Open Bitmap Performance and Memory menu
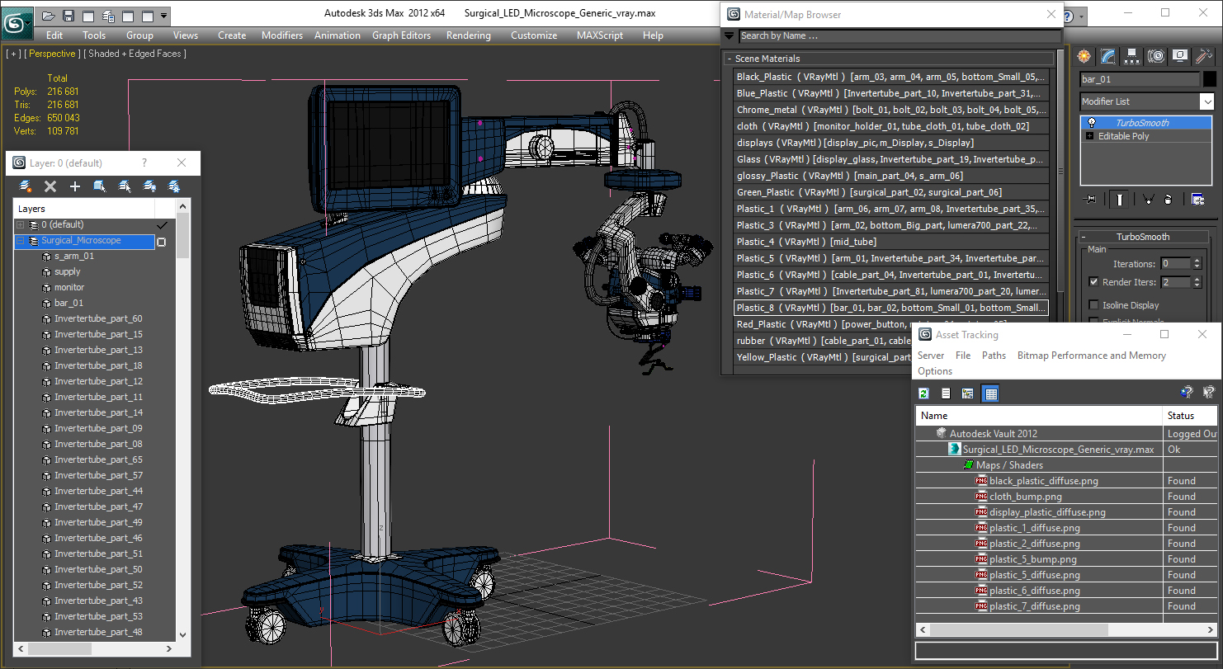 (x=1092, y=356)
